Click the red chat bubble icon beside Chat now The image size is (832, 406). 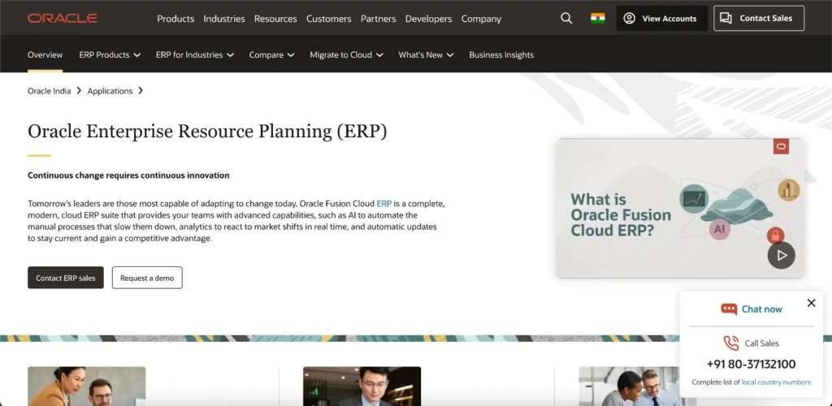(x=729, y=309)
